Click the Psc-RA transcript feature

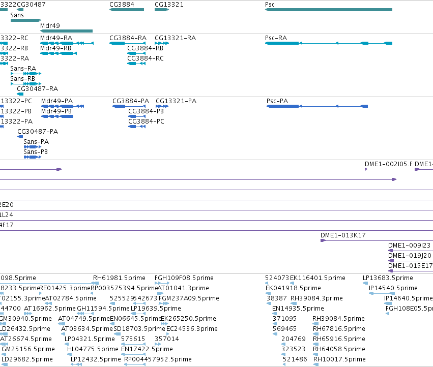point(329,43)
